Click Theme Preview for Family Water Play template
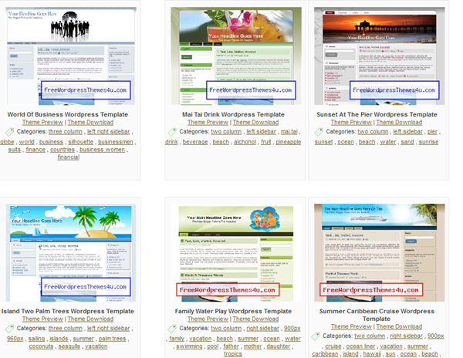Image resolution: width=463 pixels, height=358 pixels. click(208, 319)
